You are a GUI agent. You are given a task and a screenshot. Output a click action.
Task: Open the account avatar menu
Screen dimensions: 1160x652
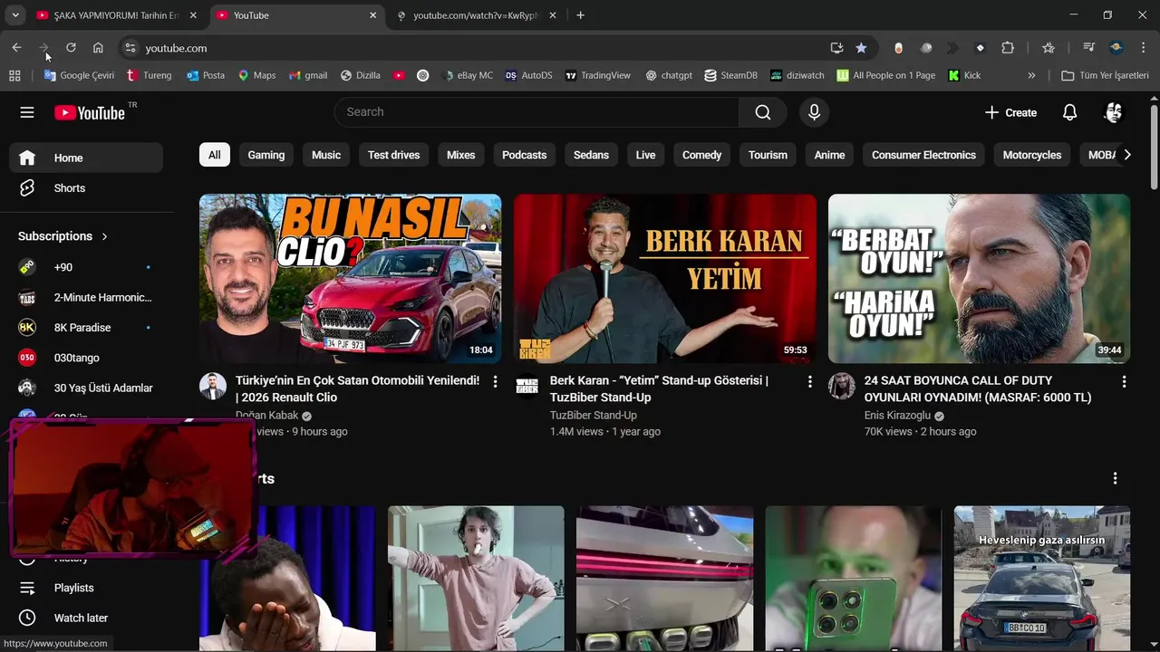[1114, 112]
